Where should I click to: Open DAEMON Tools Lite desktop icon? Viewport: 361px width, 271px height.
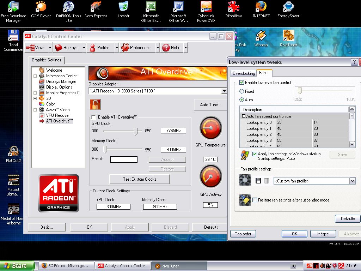(68, 7)
